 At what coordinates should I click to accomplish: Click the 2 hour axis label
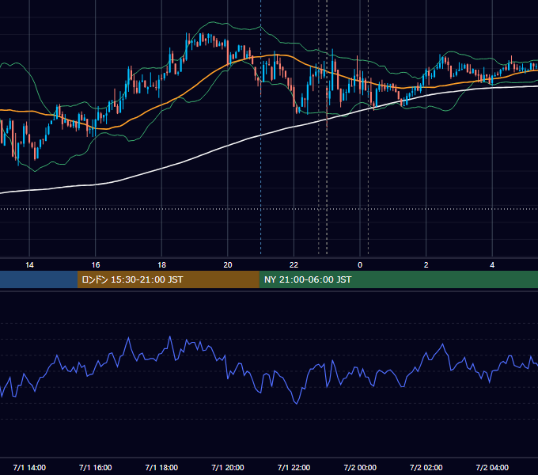click(426, 265)
